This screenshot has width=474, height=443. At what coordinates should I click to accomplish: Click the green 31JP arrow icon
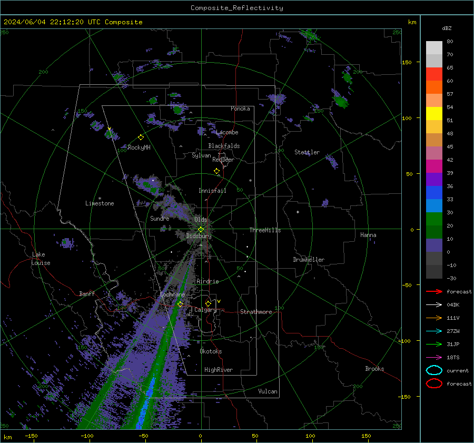[434, 344]
